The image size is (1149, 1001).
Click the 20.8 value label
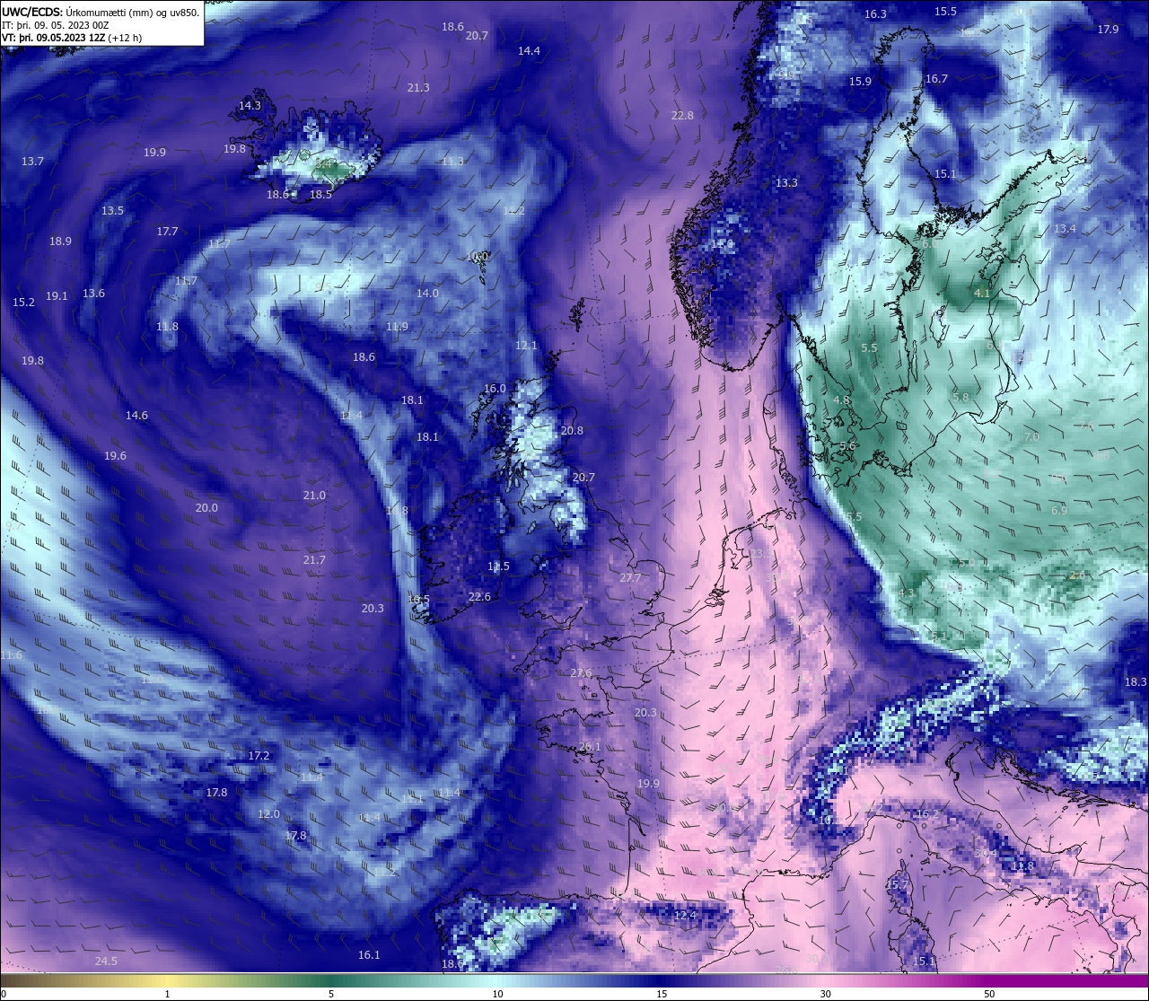[x=572, y=431]
